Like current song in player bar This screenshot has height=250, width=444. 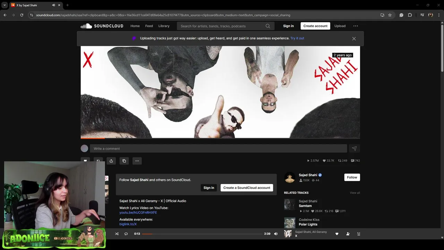click(337, 234)
